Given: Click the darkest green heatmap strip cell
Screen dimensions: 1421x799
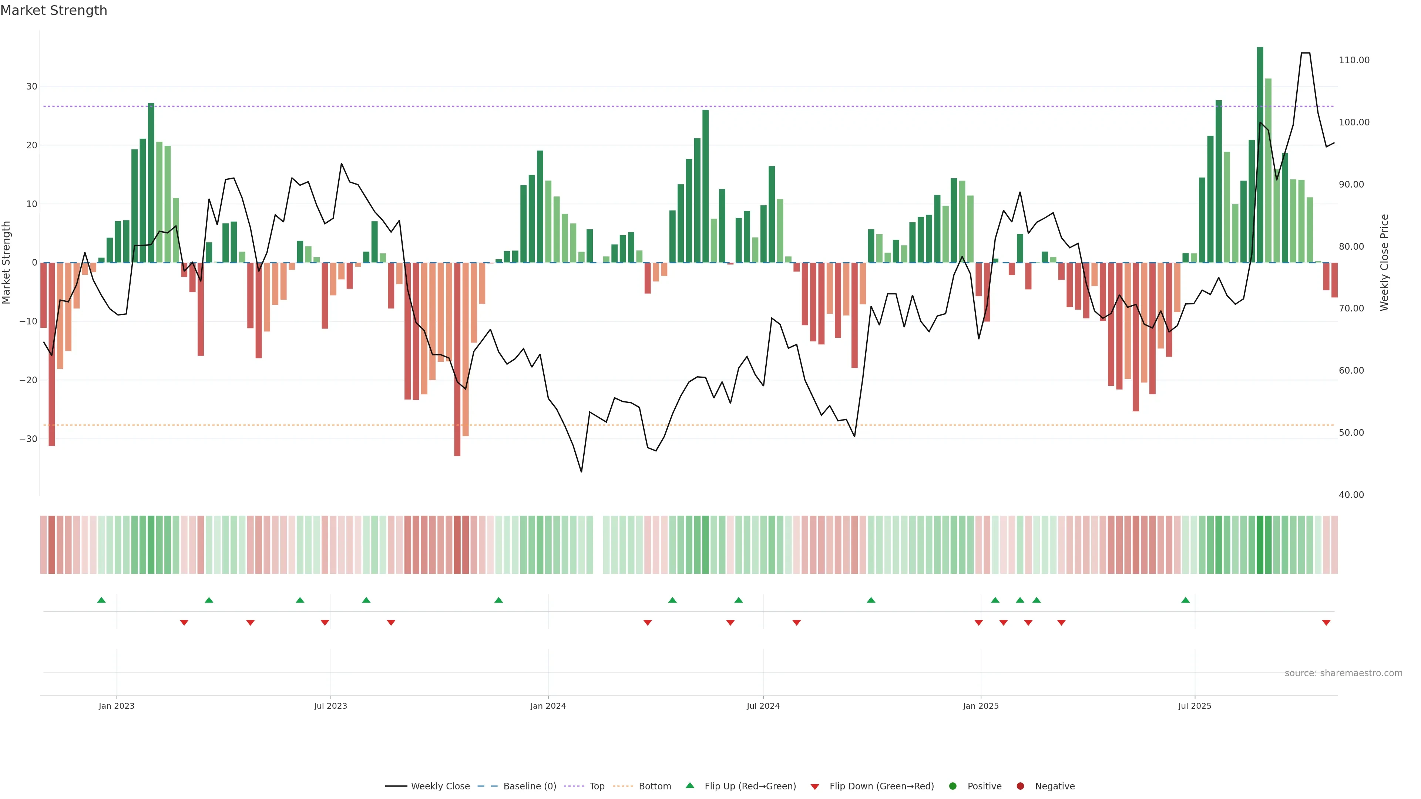Looking at the screenshot, I should pos(1260,545).
